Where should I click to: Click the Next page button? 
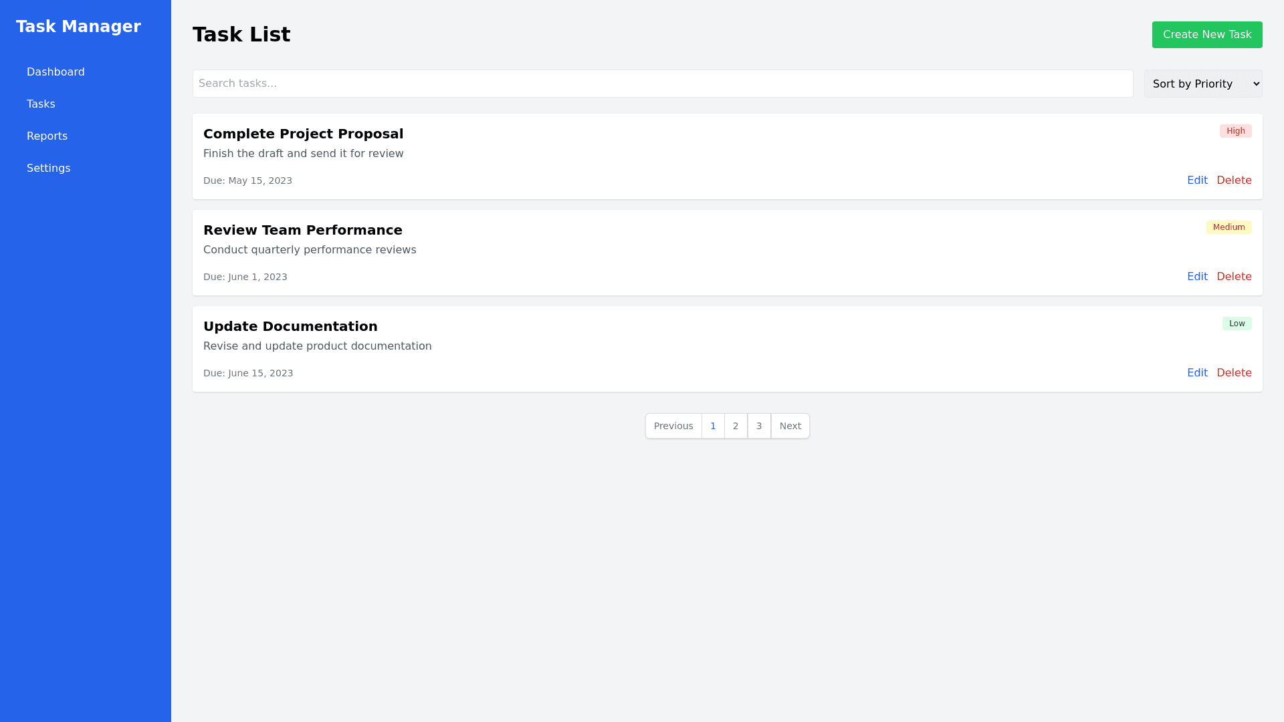pyautogui.click(x=790, y=426)
